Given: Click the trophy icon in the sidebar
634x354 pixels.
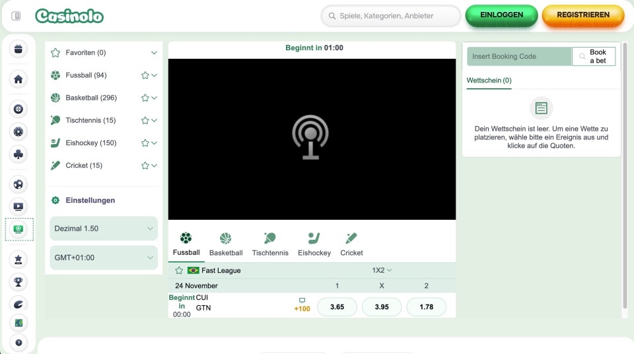Looking at the screenshot, I should pos(18,282).
